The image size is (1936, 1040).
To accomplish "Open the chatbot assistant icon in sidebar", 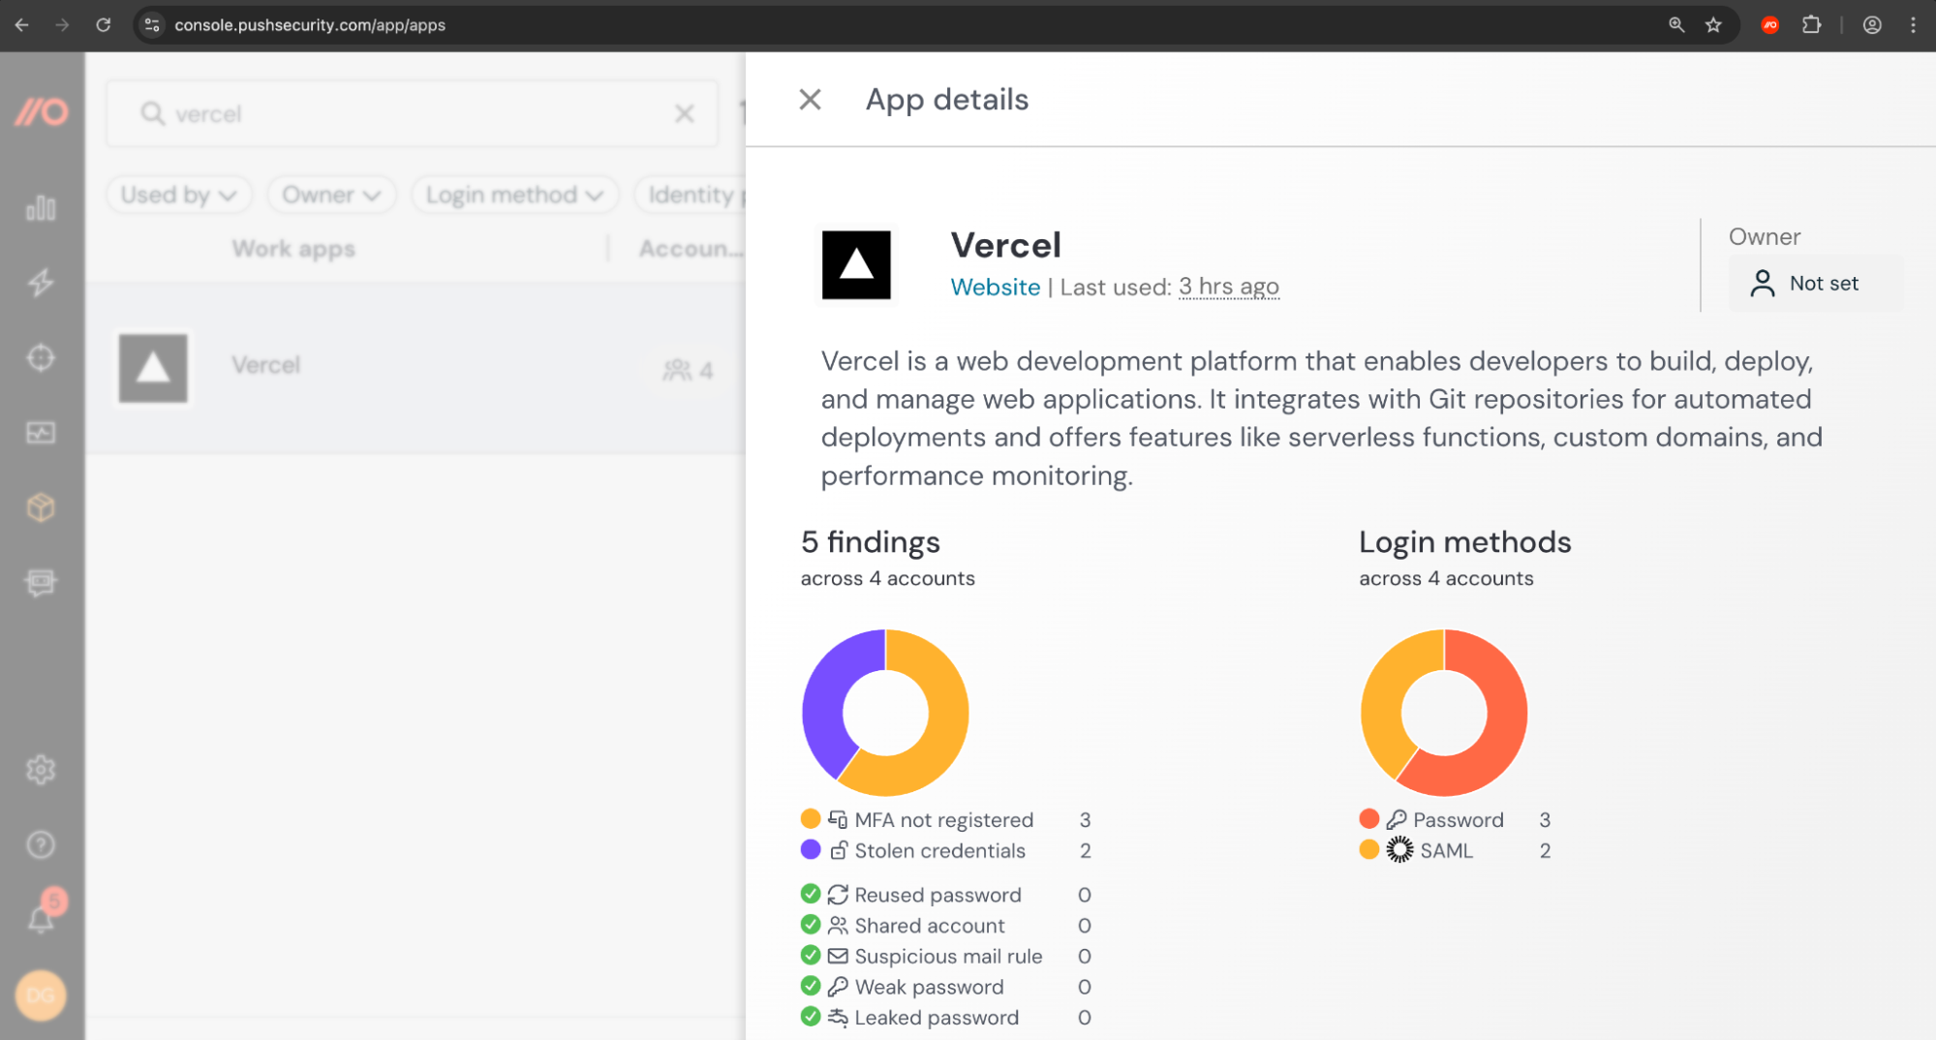I will tap(42, 582).
